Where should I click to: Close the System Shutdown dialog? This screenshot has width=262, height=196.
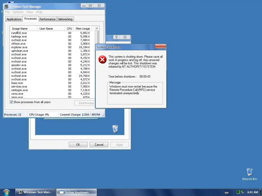[160, 46]
